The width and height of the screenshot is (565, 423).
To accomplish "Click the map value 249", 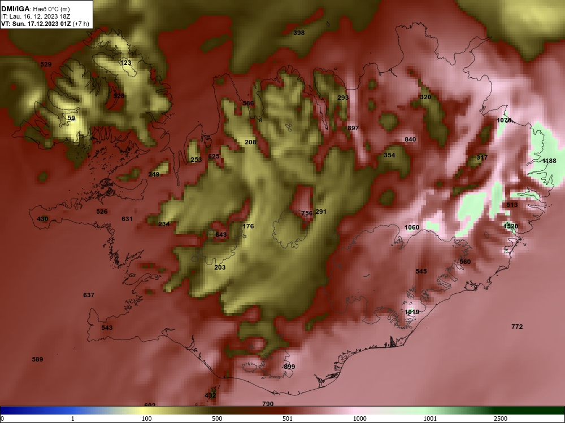I will 154,174.
